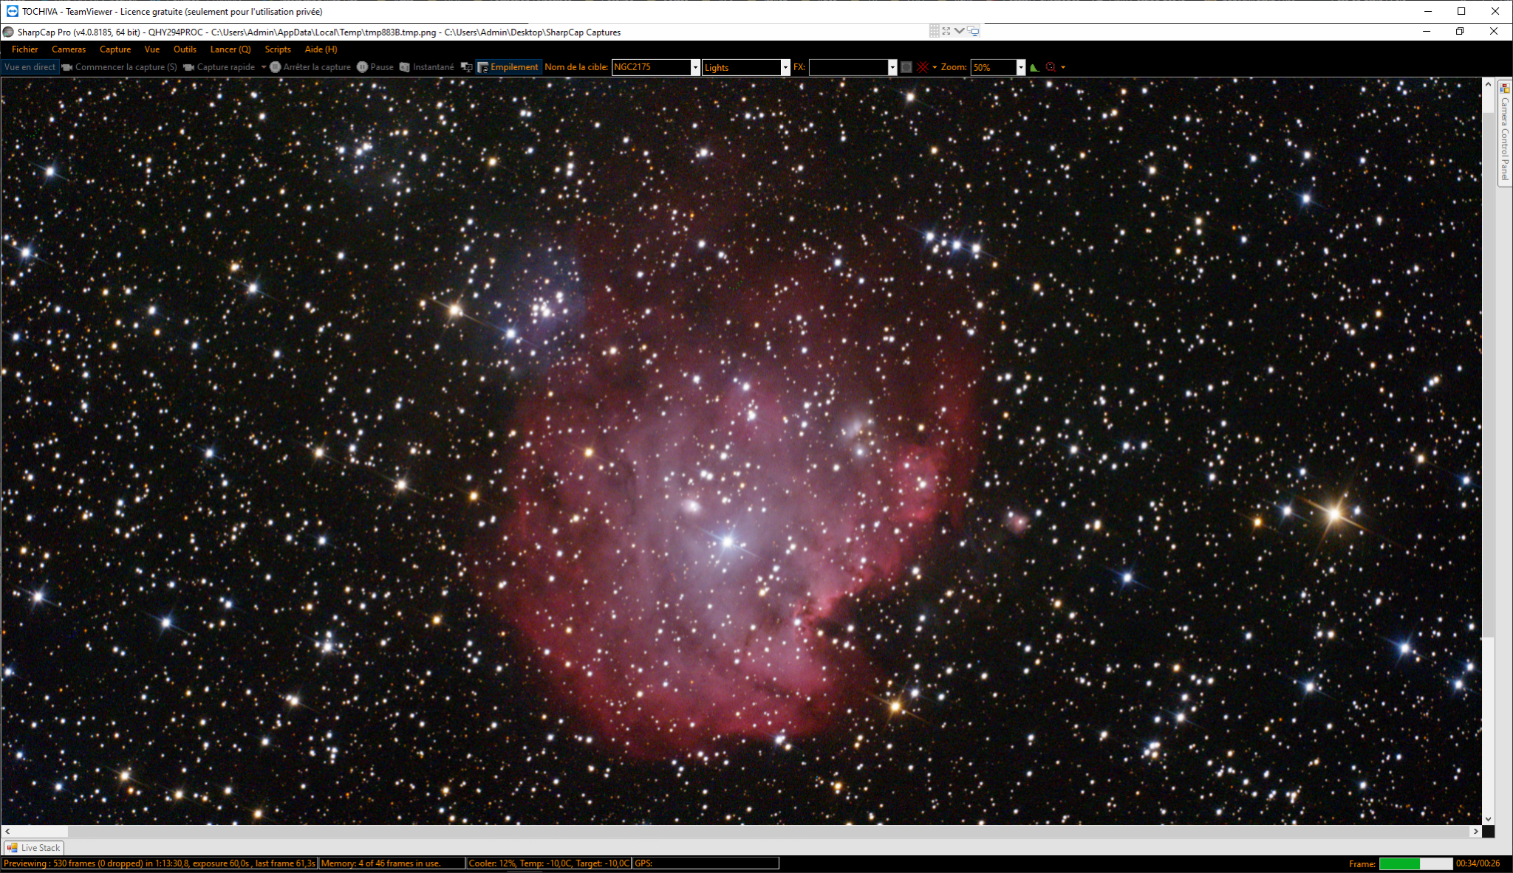This screenshot has width=1513, height=873.
Task: Click the gray FX selection area icon
Action: click(x=906, y=67)
